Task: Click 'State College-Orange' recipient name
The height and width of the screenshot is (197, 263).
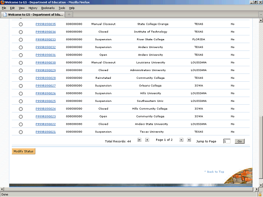Action: [153, 24]
